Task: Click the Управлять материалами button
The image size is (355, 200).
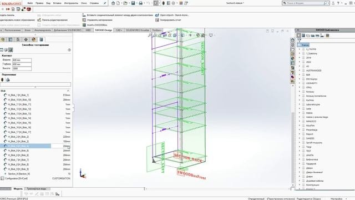Action: 98,20
